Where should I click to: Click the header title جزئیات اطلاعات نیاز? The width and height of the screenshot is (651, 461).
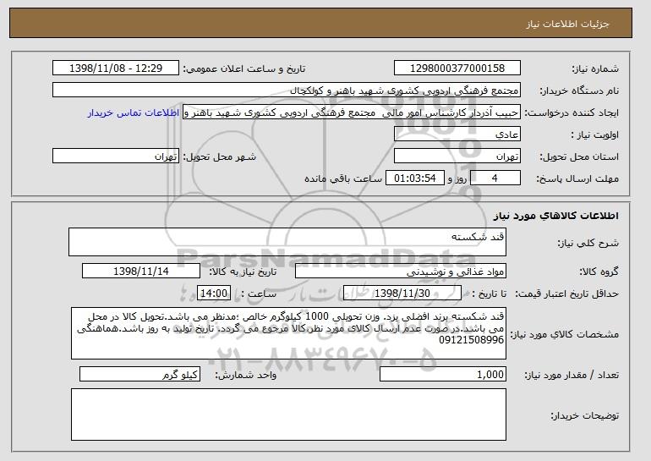click(567, 24)
